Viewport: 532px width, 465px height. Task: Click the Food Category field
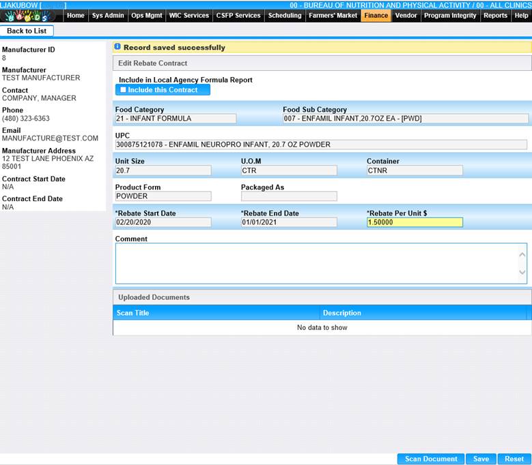[x=176, y=118]
